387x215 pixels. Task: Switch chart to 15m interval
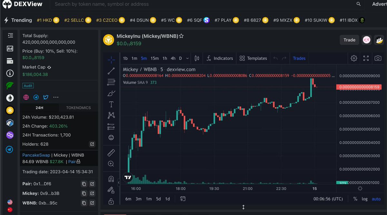pyautogui.click(x=154, y=58)
